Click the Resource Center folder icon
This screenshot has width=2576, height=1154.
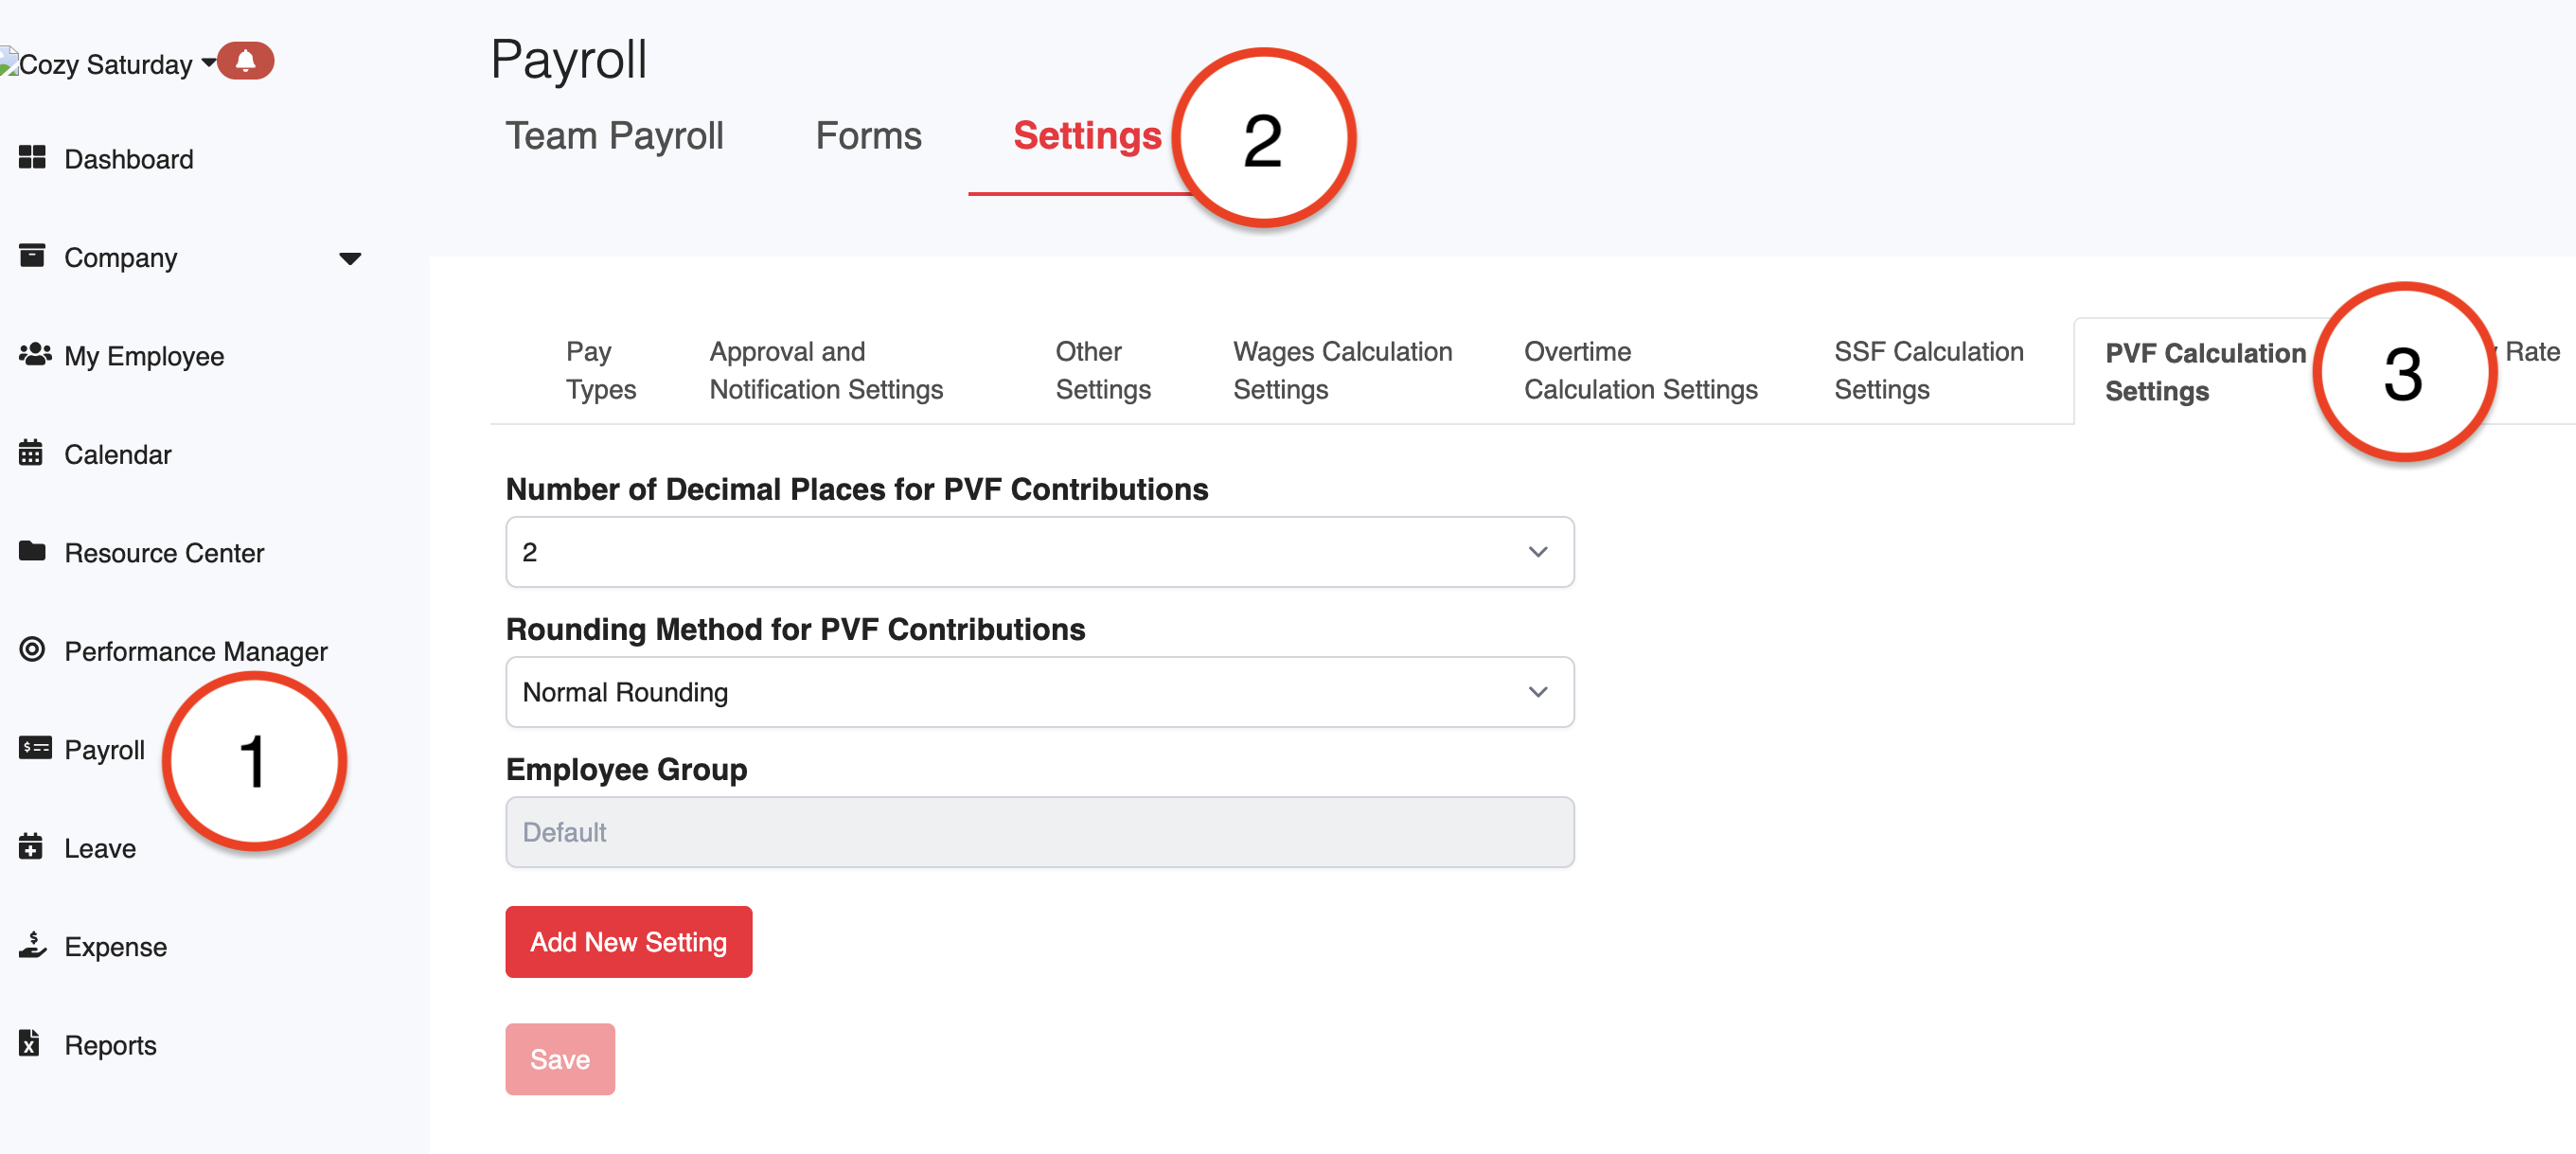[x=32, y=552]
